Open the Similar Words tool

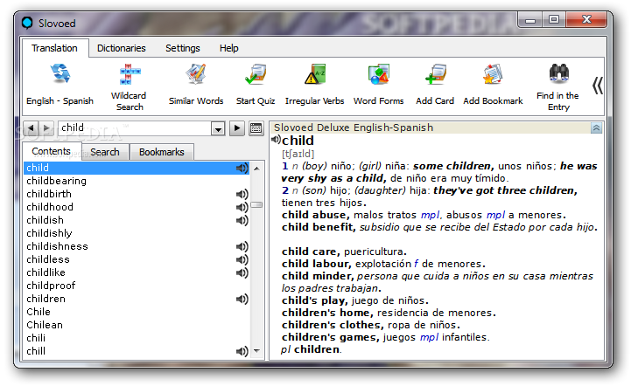pyautogui.click(x=196, y=84)
